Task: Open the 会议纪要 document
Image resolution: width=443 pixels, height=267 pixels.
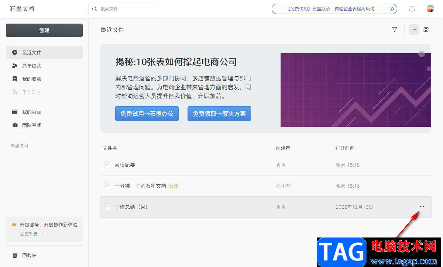Action: tap(125, 165)
